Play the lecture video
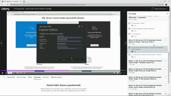Image resolution: width=171 pixels, height=96 pixels. tap(2, 73)
